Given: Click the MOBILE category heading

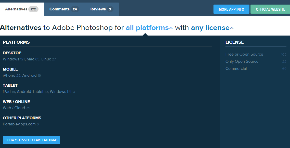Looking at the screenshot, I should [x=10, y=69].
